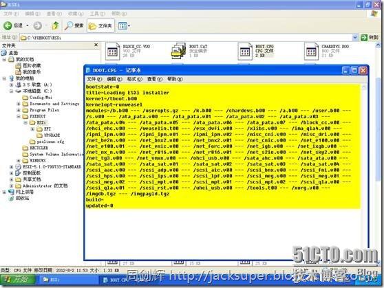Screen dimensions: 384x288
Task: Select Desktop in the folder tree
Action: pos(13,53)
